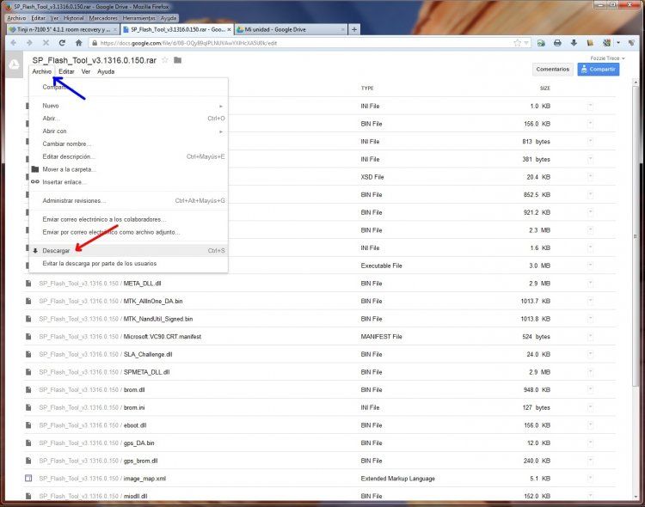Click the SPMETA_DLL.dll file name
This screenshot has height=507, width=645.
click(x=146, y=372)
